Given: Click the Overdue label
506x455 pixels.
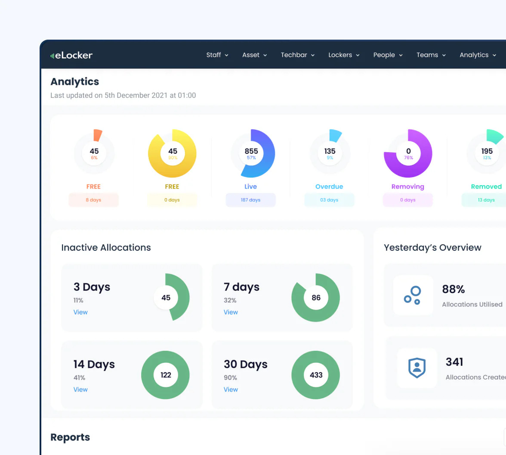Looking at the screenshot, I should pyautogui.click(x=329, y=187).
